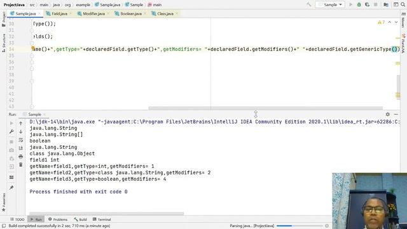Hide the Run tool window
The height and width of the screenshot is (229, 407).
point(396,114)
